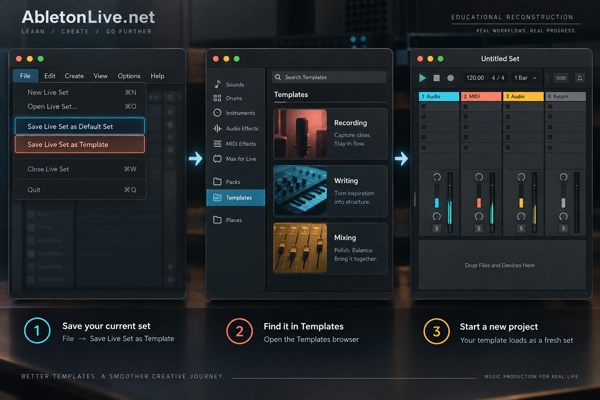The height and width of the screenshot is (400, 600).
Task: Open the Help menu
Action: (157, 76)
